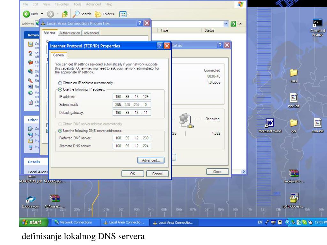Click the Advanced... button
327x245 pixels.
click(x=151, y=160)
